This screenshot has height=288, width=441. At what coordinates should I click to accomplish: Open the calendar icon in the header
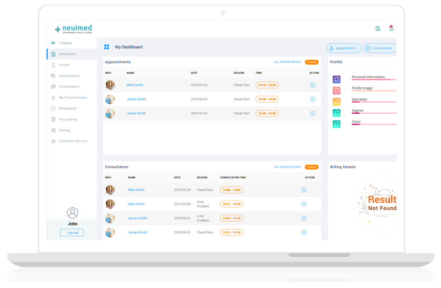pos(378,29)
